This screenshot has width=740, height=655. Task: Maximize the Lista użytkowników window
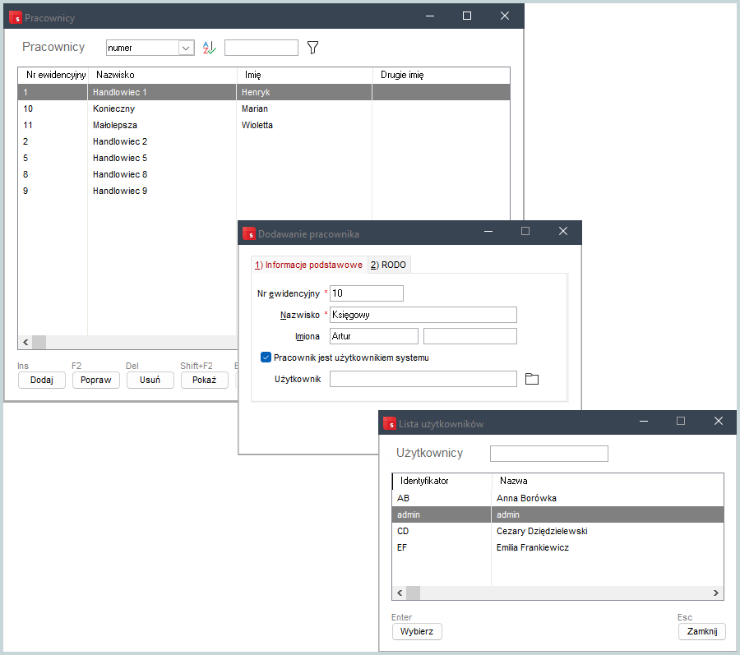(x=681, y=421)
